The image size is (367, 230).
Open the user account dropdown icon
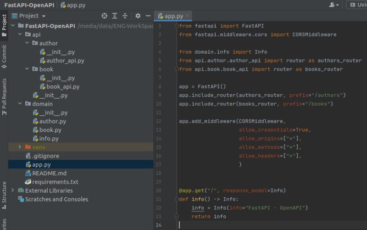click(x=334, y=5)
